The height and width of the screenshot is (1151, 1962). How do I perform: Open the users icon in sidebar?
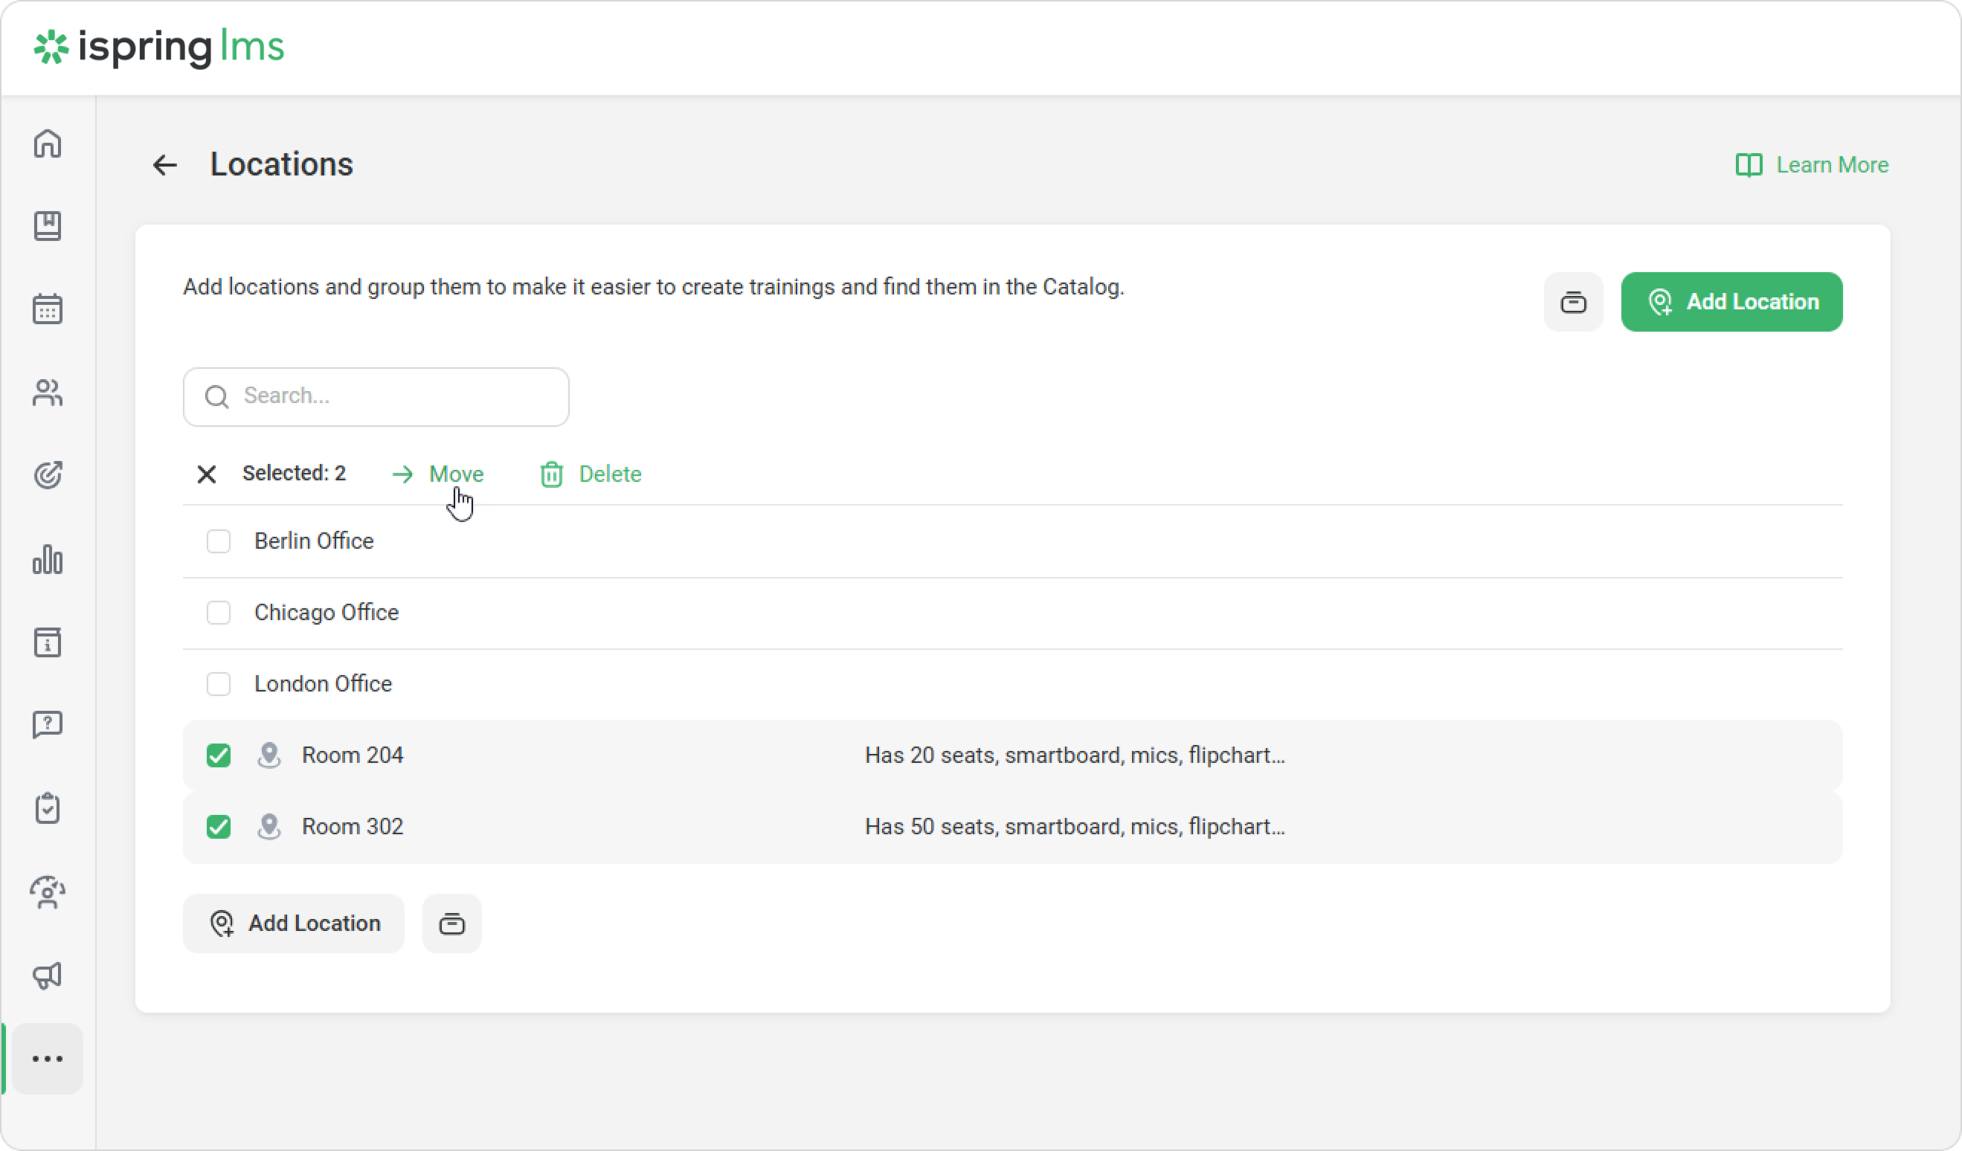tap(48, 393)
